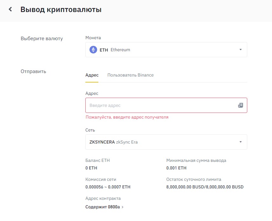272x221 pixels.
Task: Switch to the Адрес tab
Action: [x=92, y=75]
